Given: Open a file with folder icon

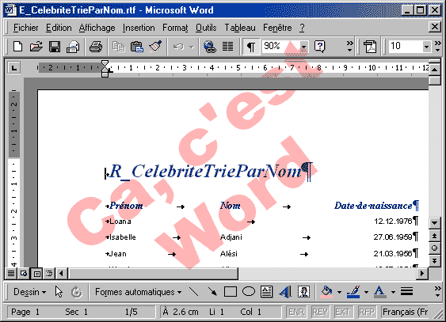Looking at the screenshot, I should pyautogui.click(x=36, y=47).
